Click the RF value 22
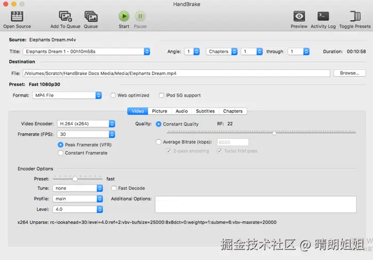 230,124
